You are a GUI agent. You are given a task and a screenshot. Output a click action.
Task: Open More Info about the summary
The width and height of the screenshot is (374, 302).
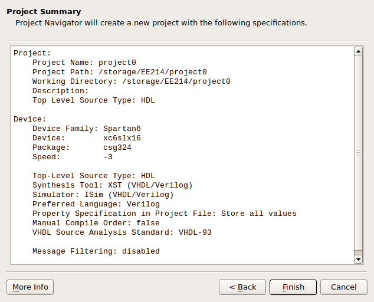click(30, 287)
